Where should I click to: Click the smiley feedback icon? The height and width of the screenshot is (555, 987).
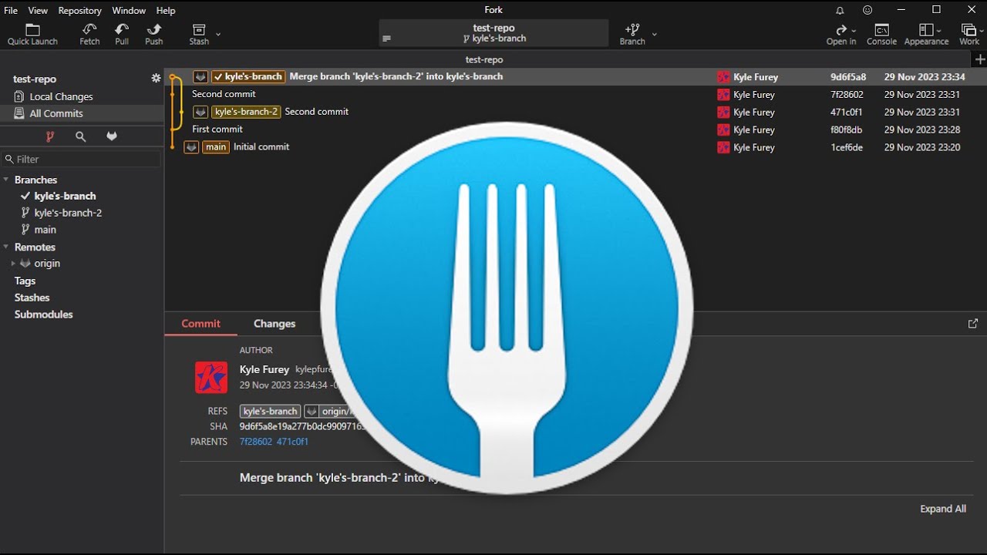[867, 10]
